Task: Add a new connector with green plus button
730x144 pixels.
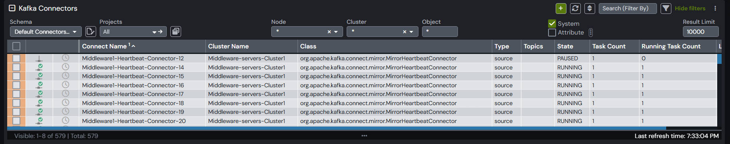Action: [x=561, y=8]
